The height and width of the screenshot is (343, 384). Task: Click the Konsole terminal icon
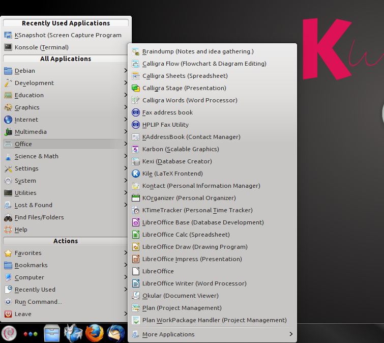point(8,47)
